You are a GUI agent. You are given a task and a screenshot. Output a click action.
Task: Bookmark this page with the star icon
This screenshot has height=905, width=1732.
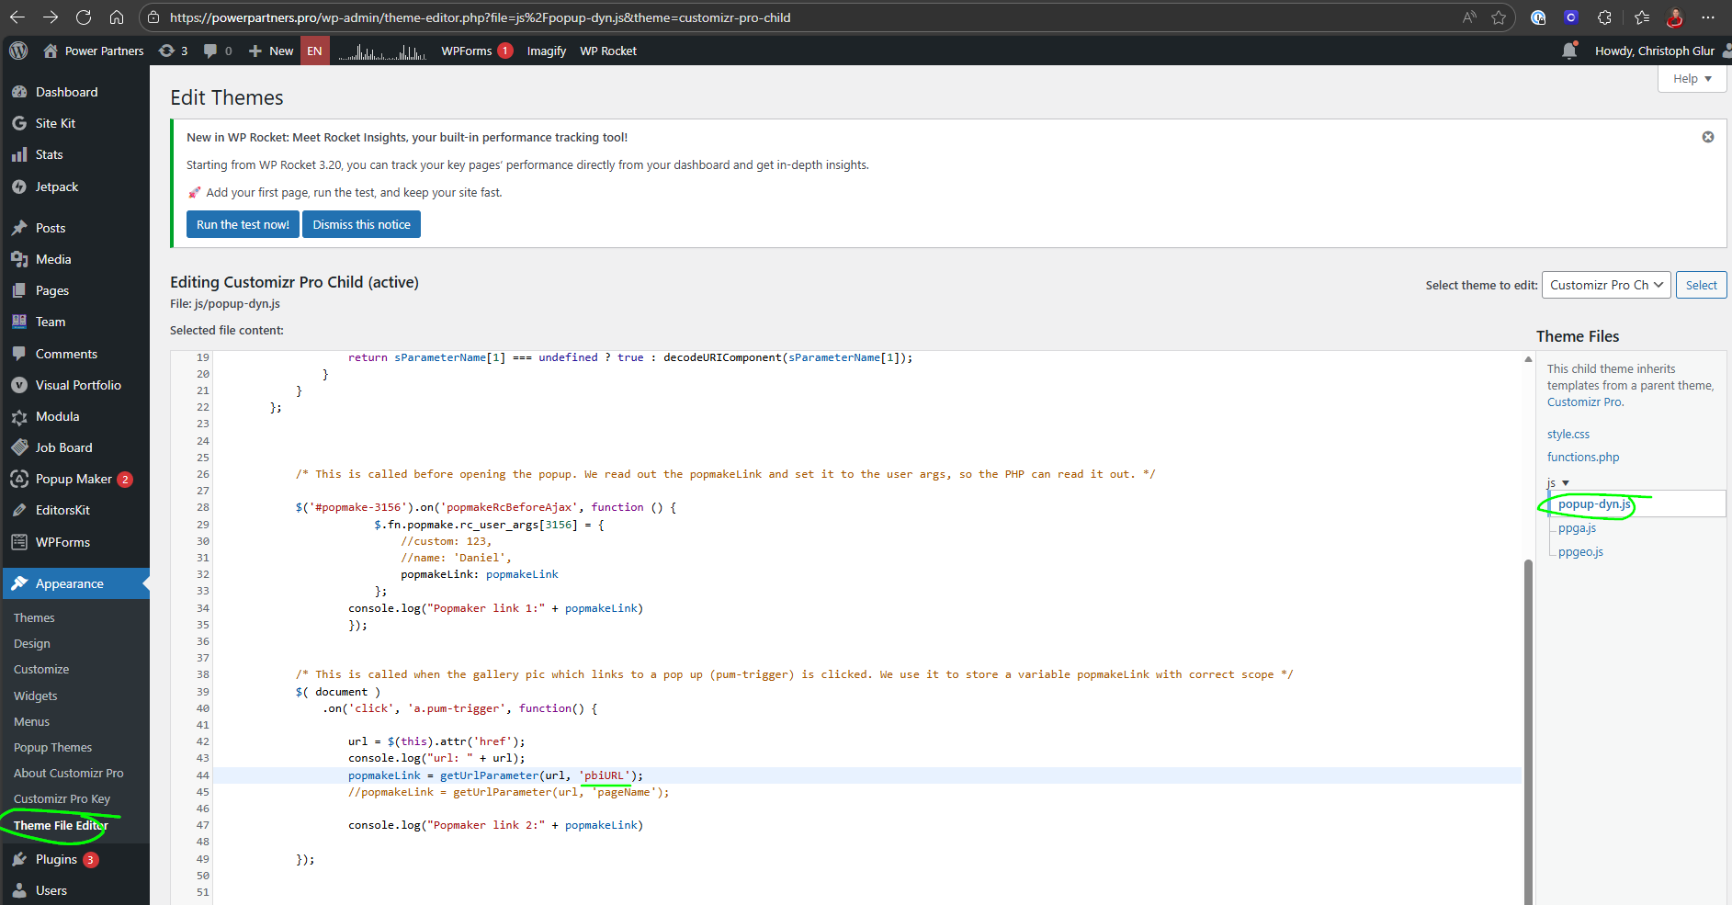[1499, 17]
